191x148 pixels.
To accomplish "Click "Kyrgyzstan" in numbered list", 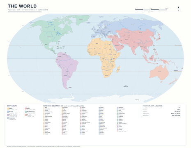I will click(65, 131).
